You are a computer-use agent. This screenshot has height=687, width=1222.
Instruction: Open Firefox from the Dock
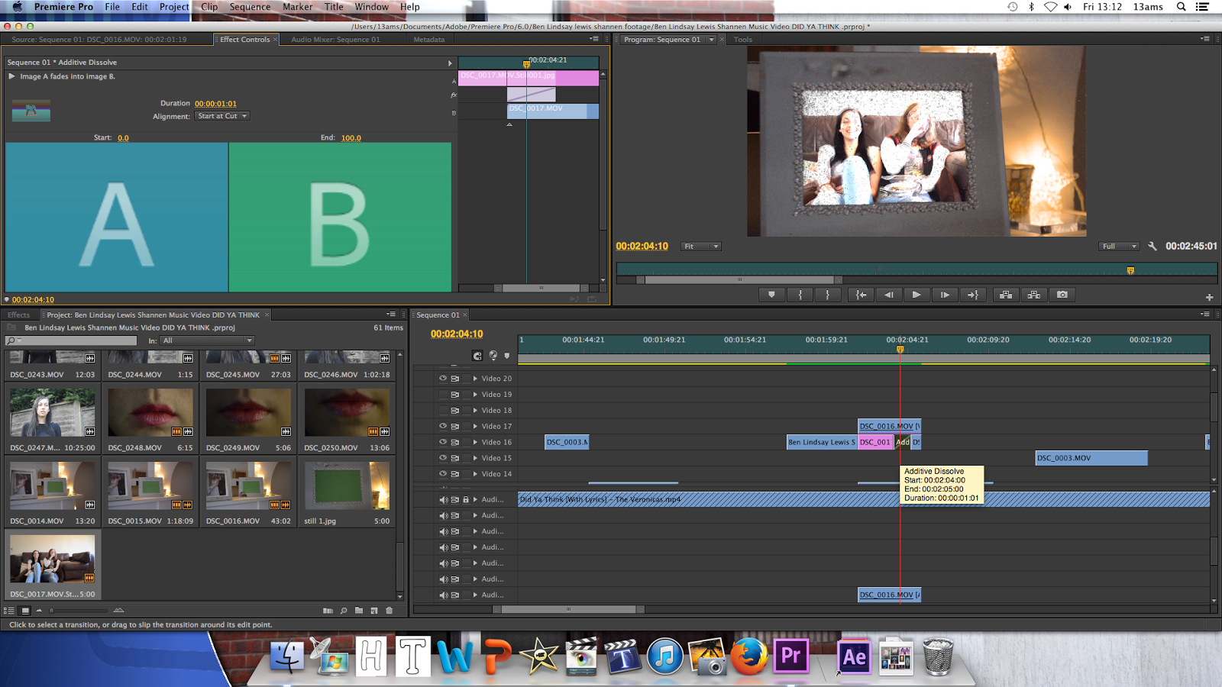click(748, 656)
